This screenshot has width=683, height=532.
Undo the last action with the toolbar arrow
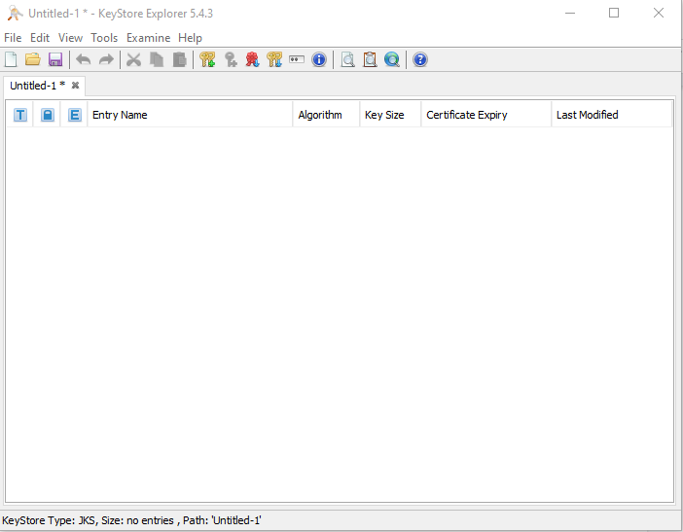tap(84, 59)
